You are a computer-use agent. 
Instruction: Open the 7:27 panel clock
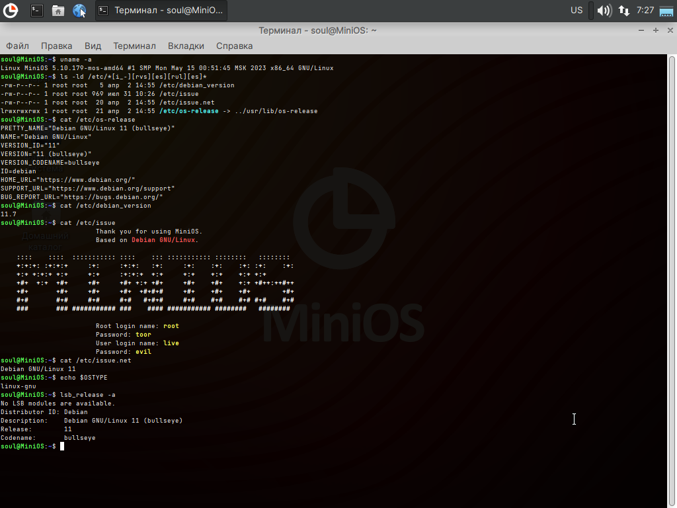point(645,11)
